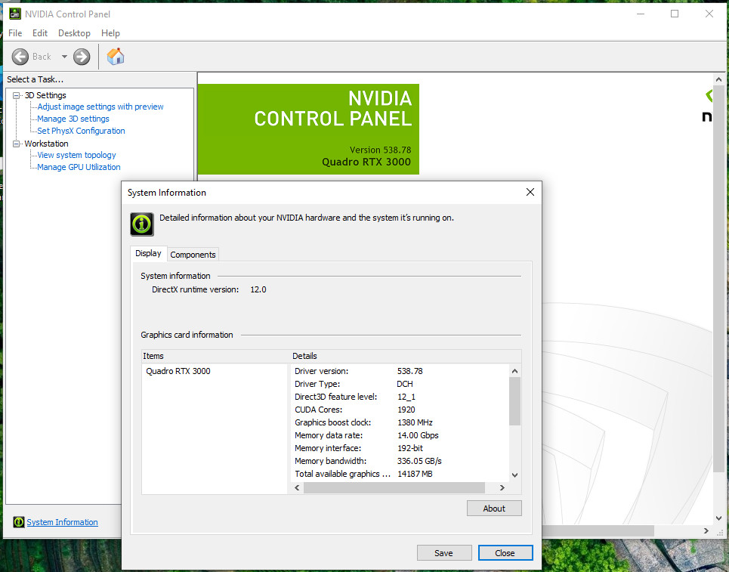Screen dimensions: 729x572
Task: Click the Total available graphics row
Action: click(x=400, y=474)
